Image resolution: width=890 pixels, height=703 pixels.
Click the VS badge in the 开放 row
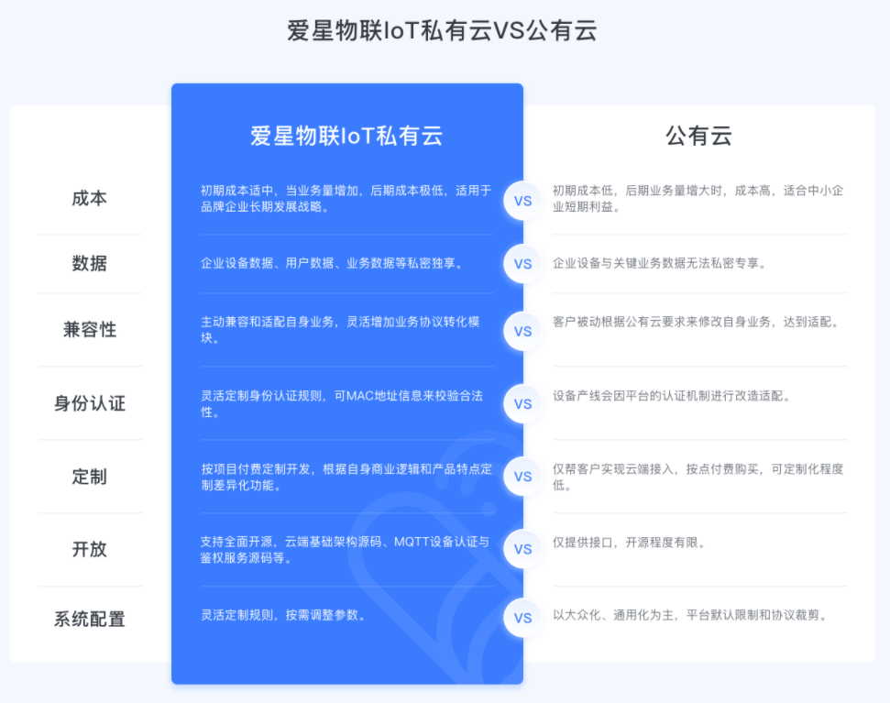coord(522,549)
